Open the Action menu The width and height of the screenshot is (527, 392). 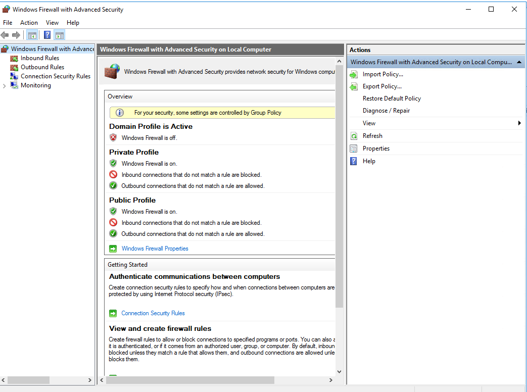[x=29, y=23]
